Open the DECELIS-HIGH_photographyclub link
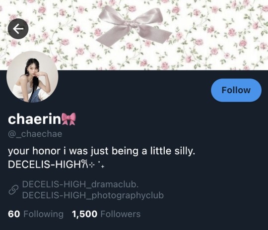This screenshot has height=230, width=268. coord(93,195)
